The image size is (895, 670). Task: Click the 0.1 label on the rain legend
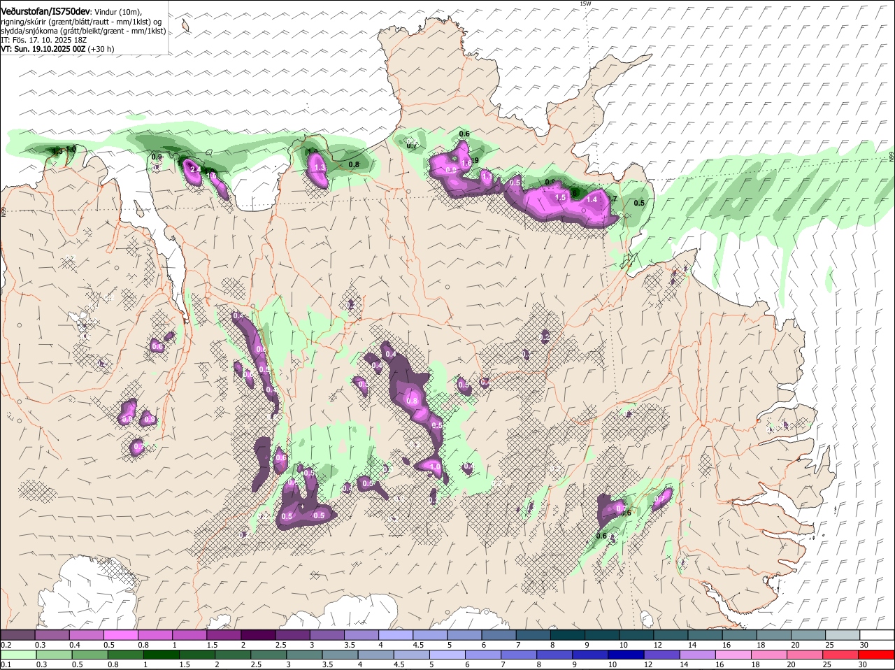tap(6, 664)
